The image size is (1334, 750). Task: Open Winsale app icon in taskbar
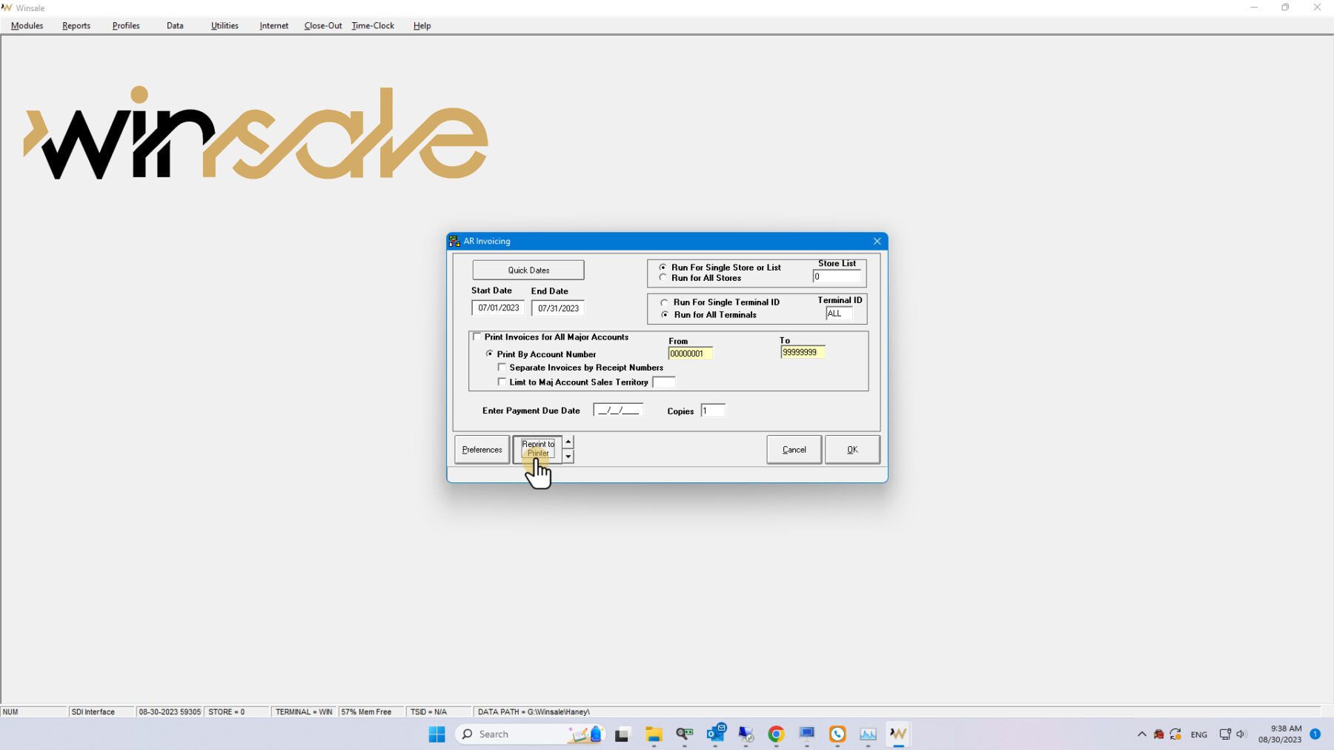(897, 734)
